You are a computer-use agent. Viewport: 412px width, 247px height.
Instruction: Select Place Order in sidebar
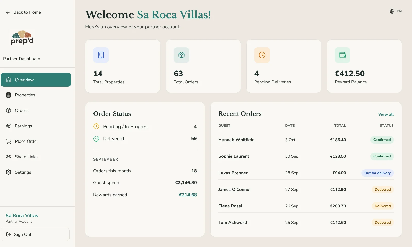click(x=36, y=141)
